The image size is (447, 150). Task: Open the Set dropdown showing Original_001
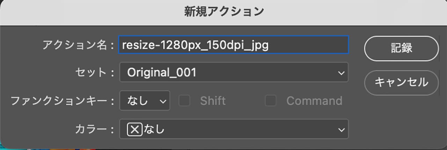(x=233, y=72)
